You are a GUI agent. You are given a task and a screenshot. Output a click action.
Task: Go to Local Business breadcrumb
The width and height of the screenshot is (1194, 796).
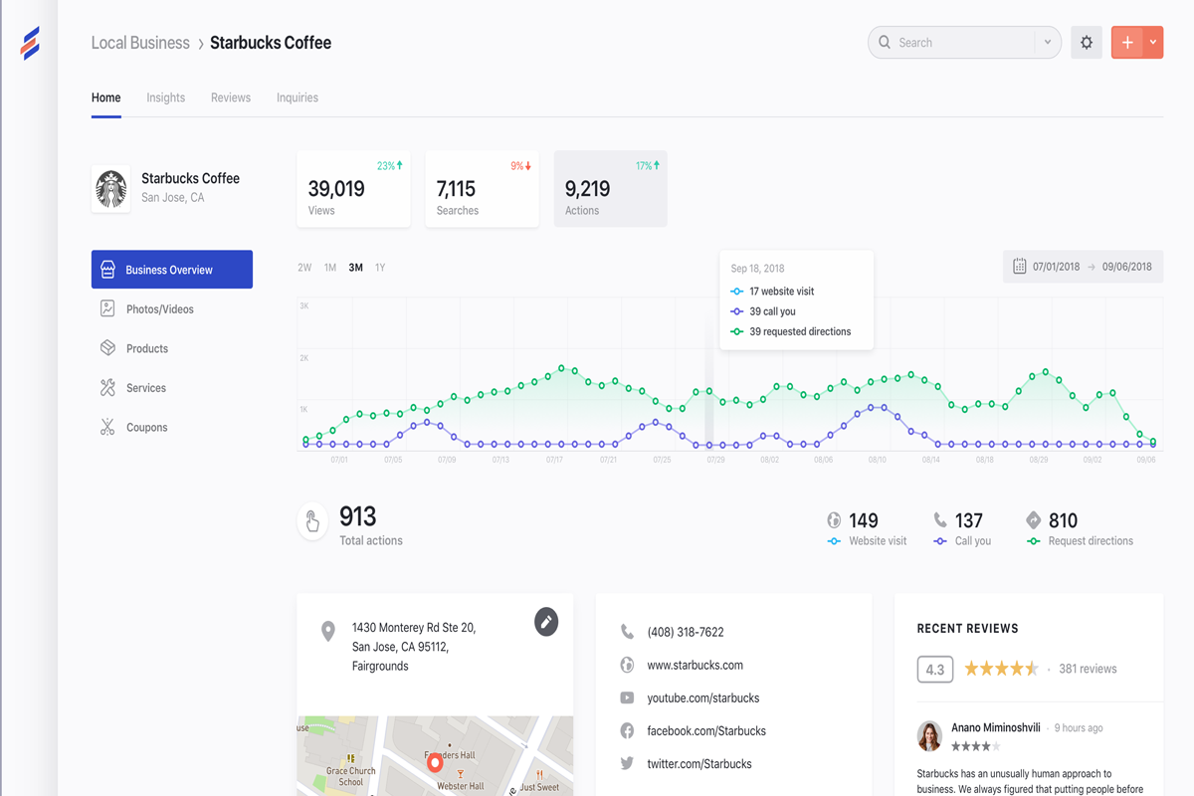point(140,43)
